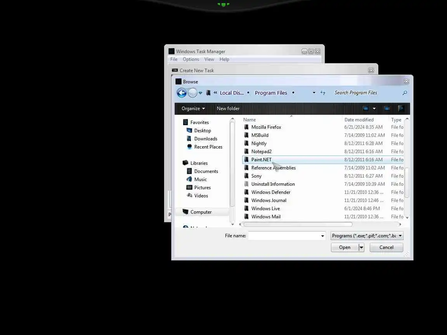The width and height of the screenshot is (447, 335).
Task: Open File menu in Windows Task Manager
Action: [x=174, y=59]
